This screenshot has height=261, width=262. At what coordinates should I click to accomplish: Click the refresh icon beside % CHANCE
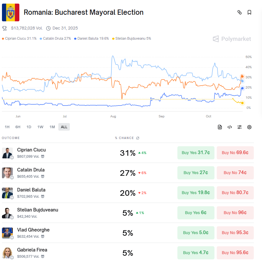(138, 138)
